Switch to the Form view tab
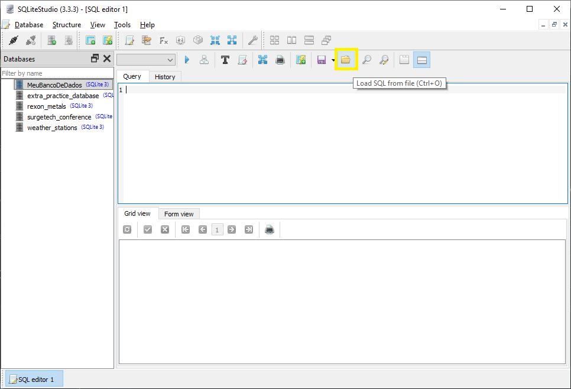 (x=179, y=214)
